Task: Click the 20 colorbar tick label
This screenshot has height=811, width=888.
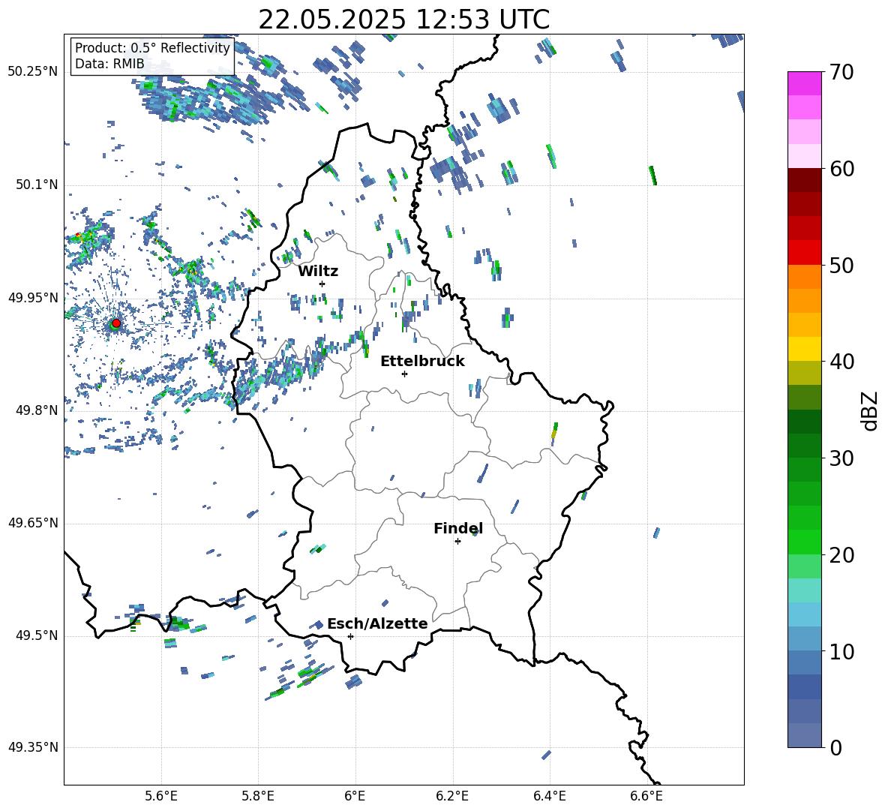Action: [841, 555]
